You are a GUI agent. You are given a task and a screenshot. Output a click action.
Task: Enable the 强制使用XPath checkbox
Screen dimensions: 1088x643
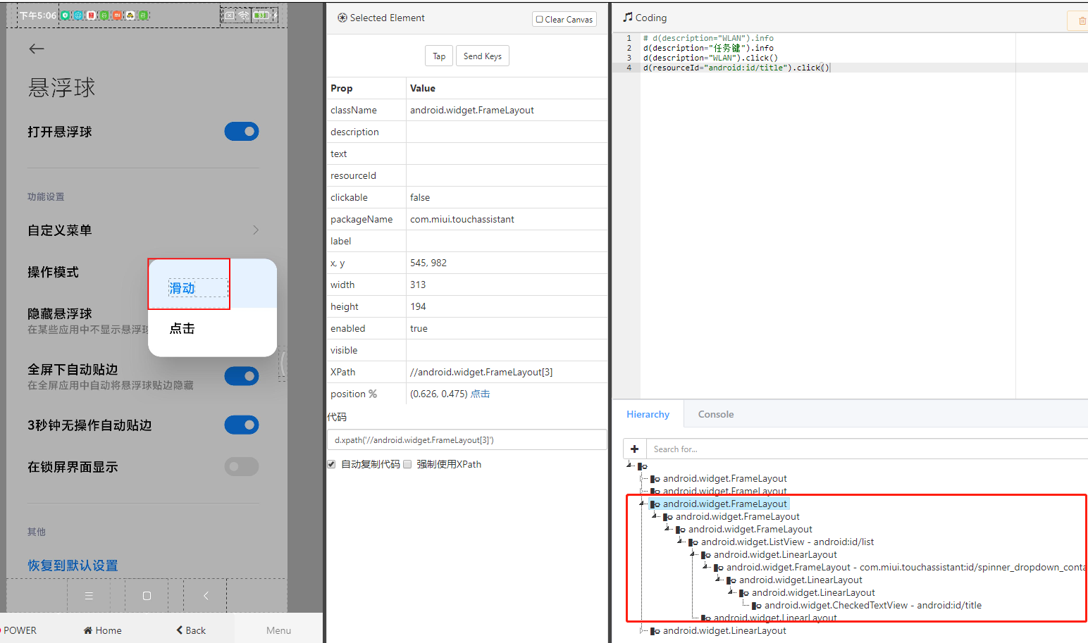coord(407,464)
